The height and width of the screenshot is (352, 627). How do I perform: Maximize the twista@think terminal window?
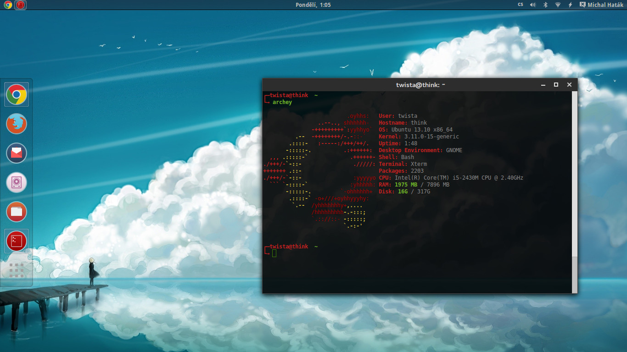[556, 85]
